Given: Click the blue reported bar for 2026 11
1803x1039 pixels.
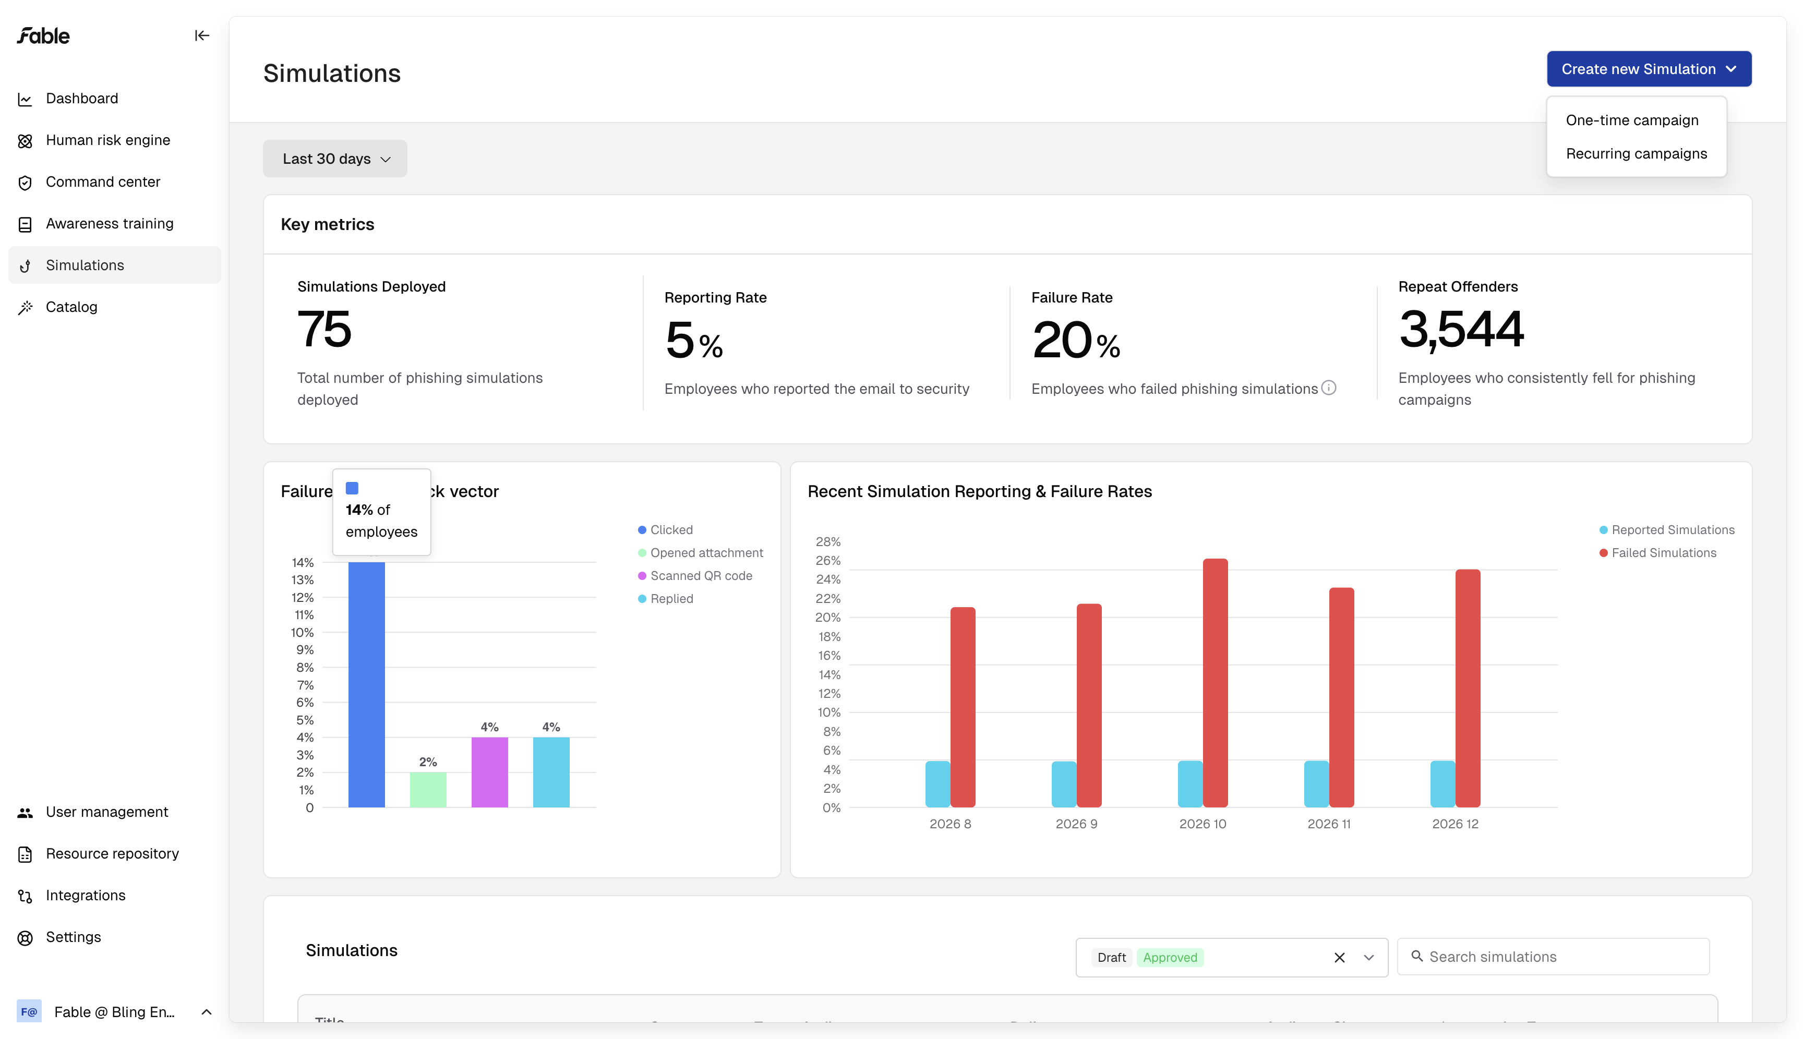Looking at the screenshot, I should click(x=1316, y=784).
